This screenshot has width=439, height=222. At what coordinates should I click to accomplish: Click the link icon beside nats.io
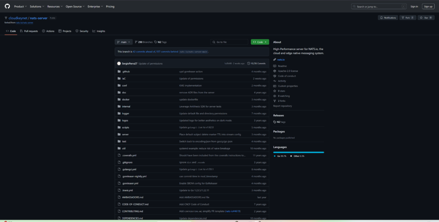coord(275,59)
